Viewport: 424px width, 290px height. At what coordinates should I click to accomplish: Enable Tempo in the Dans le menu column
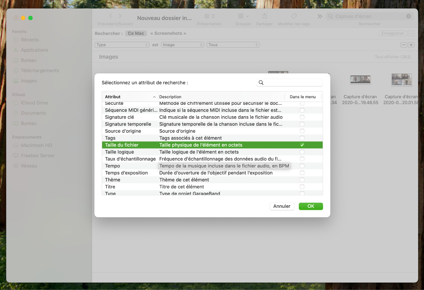point(302,166)
